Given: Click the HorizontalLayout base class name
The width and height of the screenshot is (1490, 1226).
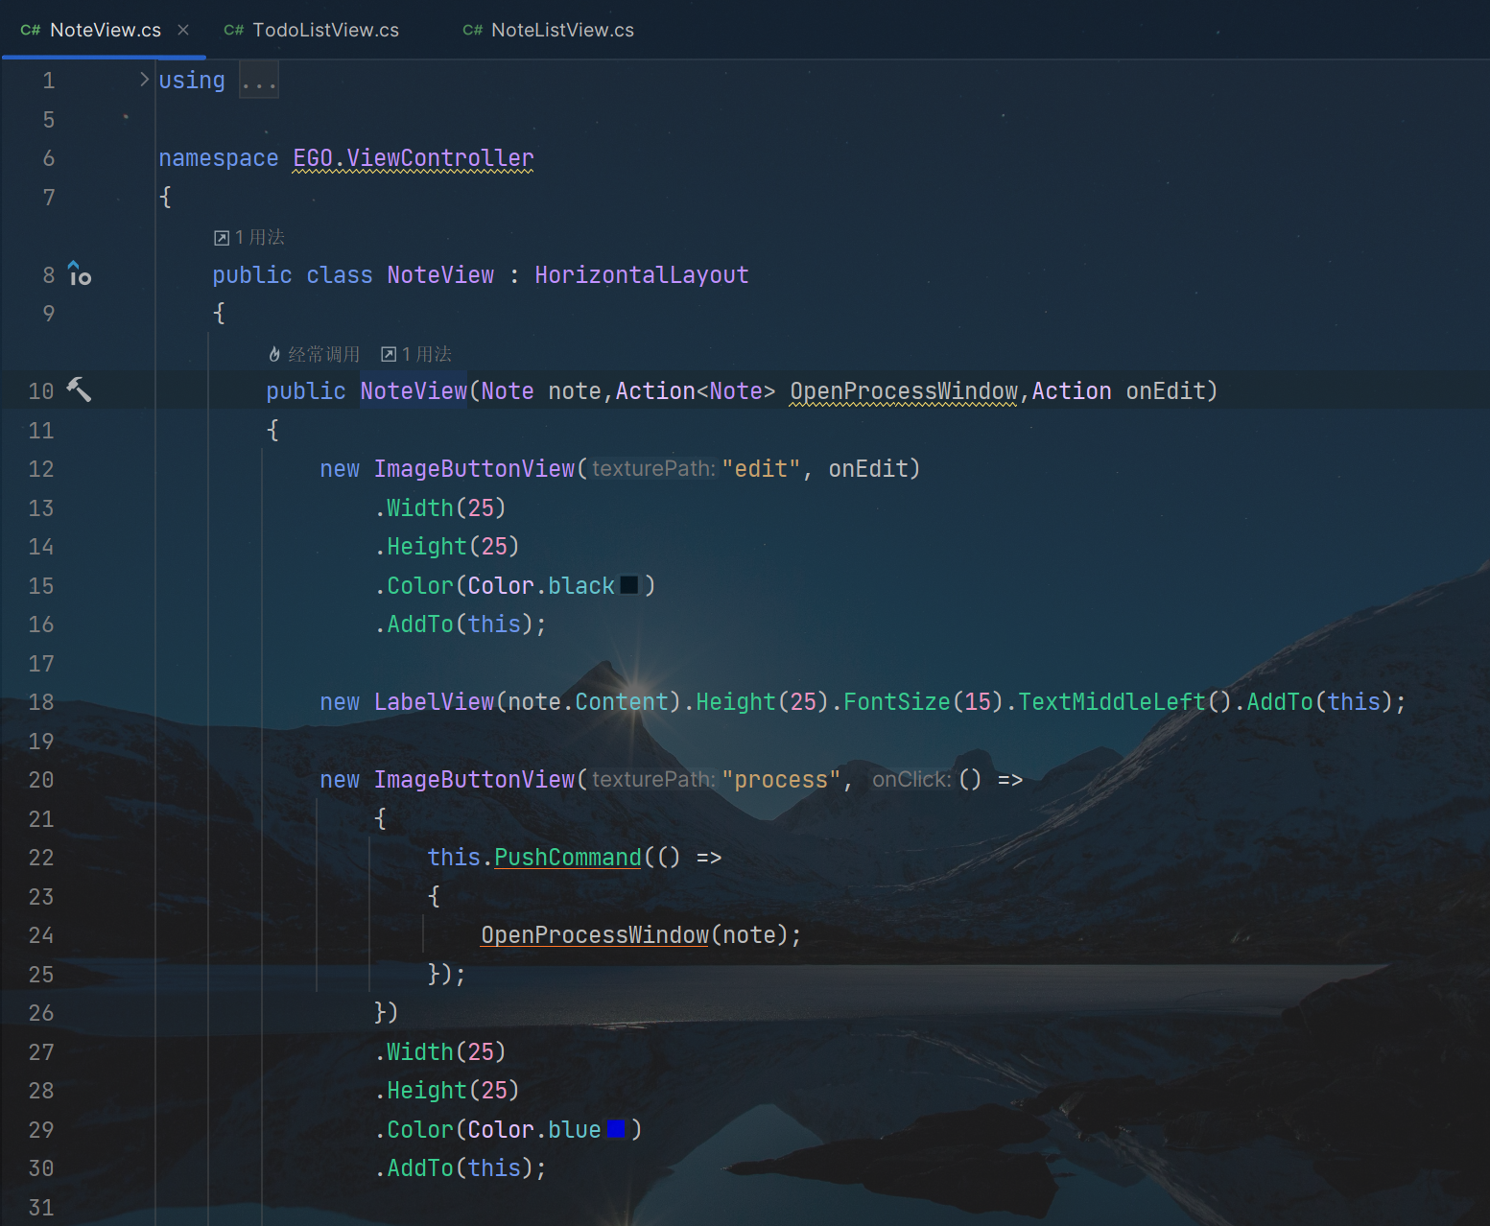Looking at the screenshot, I should pos(642,275).
